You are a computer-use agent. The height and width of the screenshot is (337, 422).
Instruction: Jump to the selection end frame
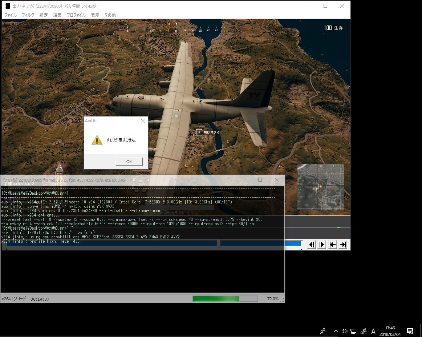(343, 245)
